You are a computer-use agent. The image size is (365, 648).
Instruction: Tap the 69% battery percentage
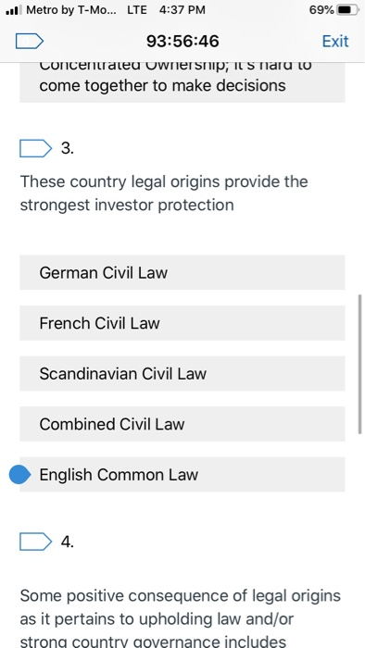pyautogui.click(x=321, y=10)
